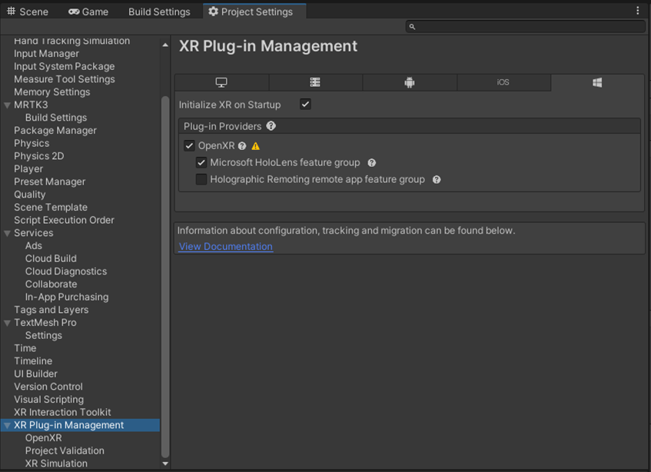
Task: Open Time settings
Action: (25, 349)
